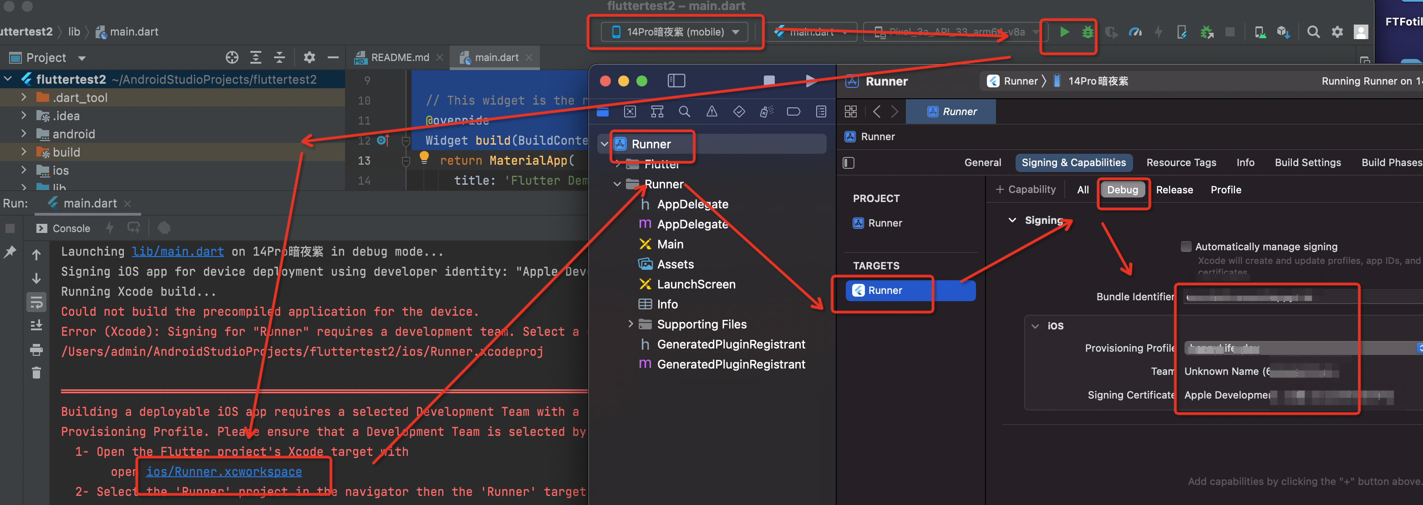Collapse the fluttertest2 root node
This screenshot has width=1423, height=505.
click(x=8, y=79)
